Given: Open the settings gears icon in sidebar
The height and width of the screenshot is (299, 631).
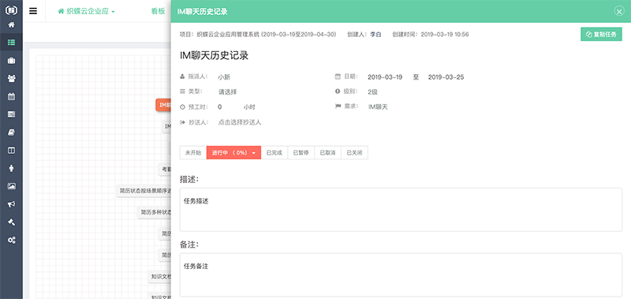Looking at the screenshot, I should click(x=11, y=241).
